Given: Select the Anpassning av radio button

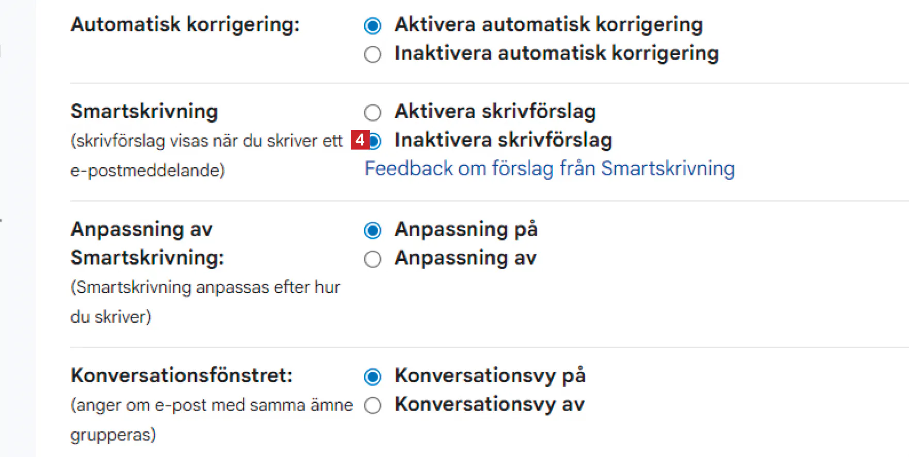Looking at the screenshot, I should (x=372, y=259).
